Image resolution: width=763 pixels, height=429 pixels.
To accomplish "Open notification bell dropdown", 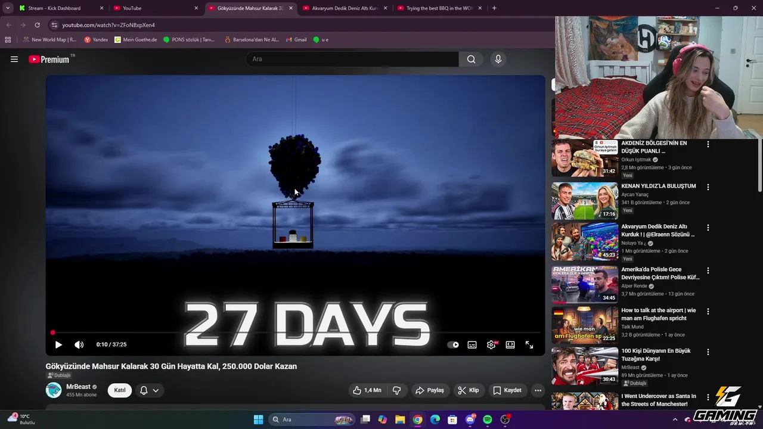I will coord(150,390).
